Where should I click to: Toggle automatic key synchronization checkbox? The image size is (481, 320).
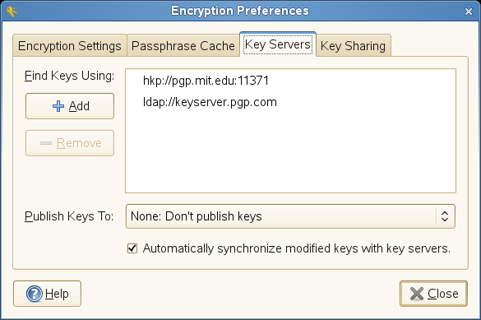pyautogui.click(x=132, y=248)
